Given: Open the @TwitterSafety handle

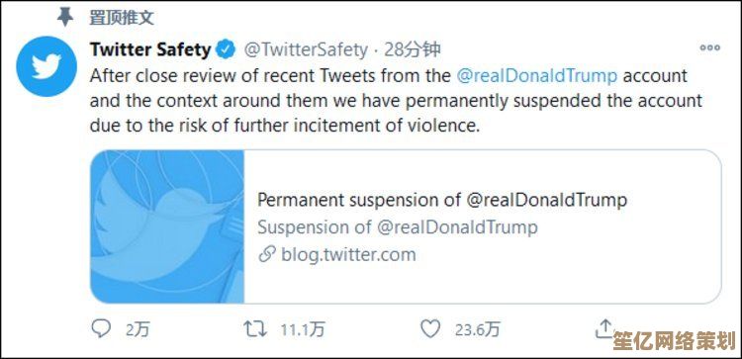Looking at the screenshot, I should [x=306, y=49].
